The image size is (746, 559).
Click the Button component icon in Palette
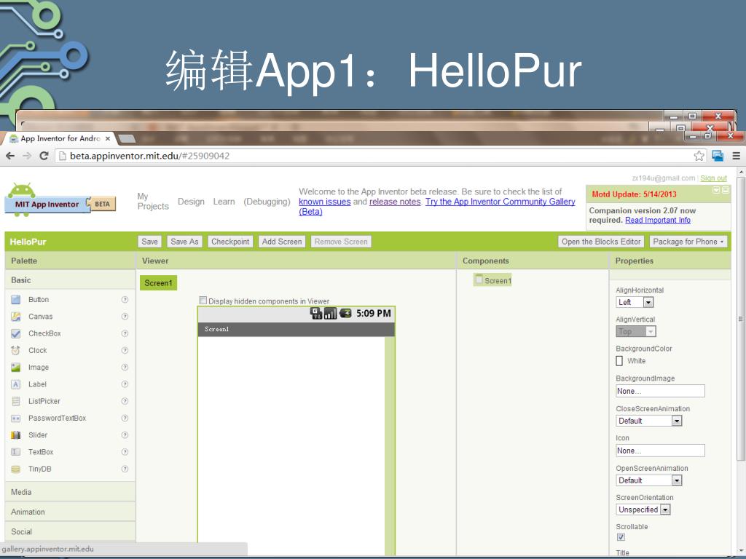coord(16,299)
